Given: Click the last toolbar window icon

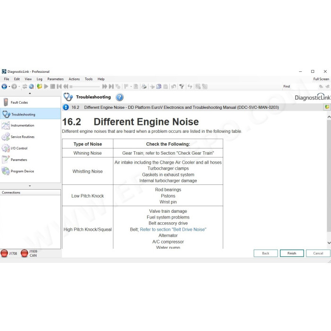Looking at the screenshot, I should pyautogui.click(x=205, y=87).
